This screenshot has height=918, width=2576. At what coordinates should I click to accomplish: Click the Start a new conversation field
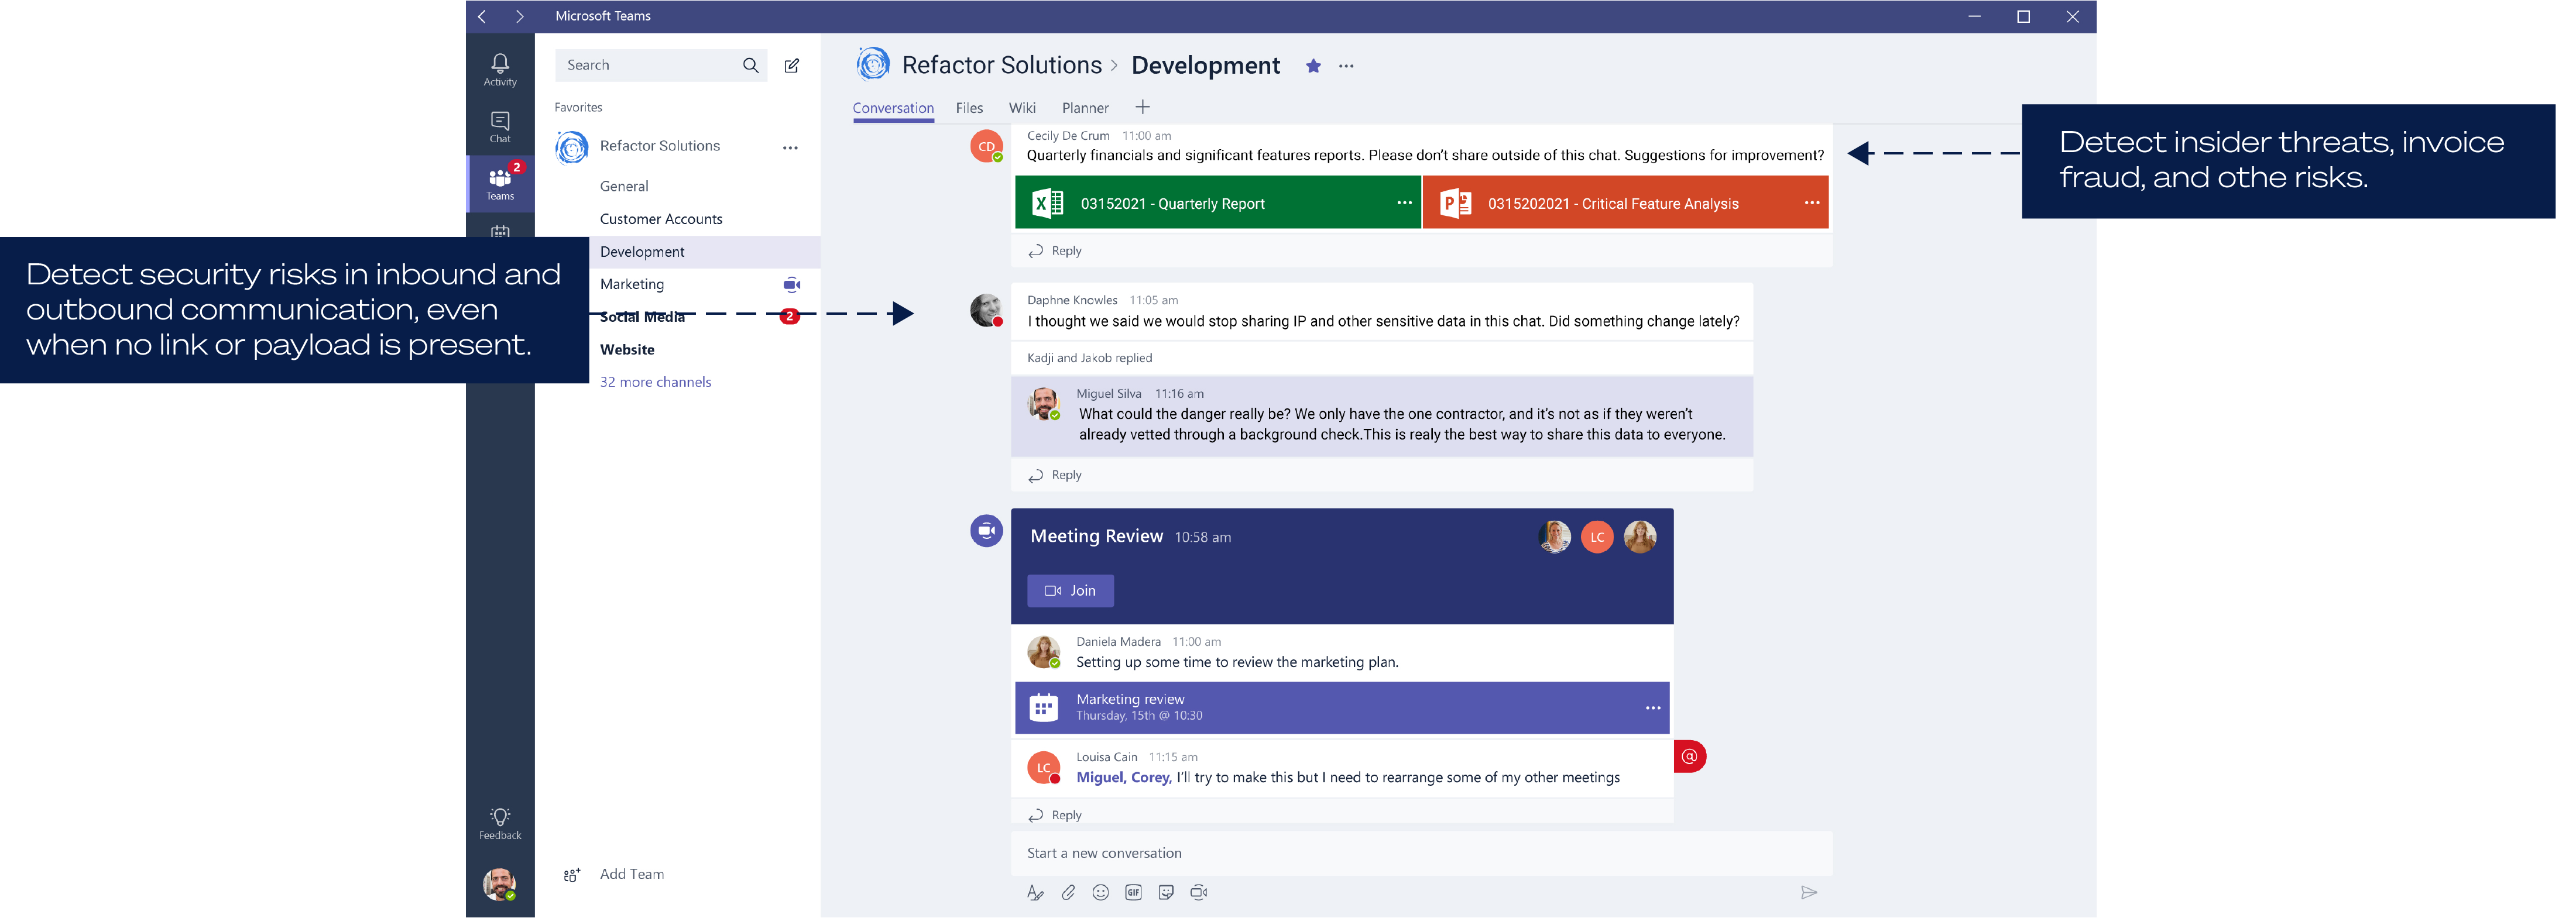(x=1422, y=853)
